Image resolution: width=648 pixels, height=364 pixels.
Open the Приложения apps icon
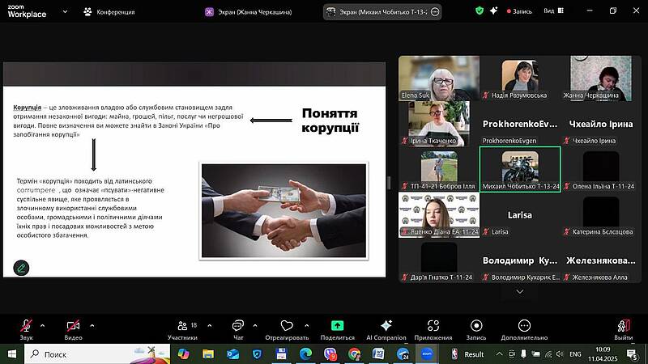pyautogui.click(x=433, y=325)
